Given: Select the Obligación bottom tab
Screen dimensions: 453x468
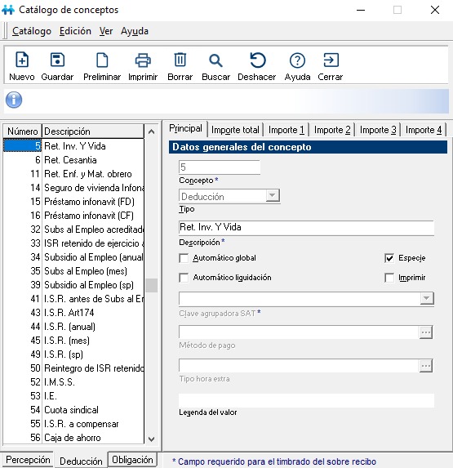Looking at the screenshot, I should click(x=132, y=460).
